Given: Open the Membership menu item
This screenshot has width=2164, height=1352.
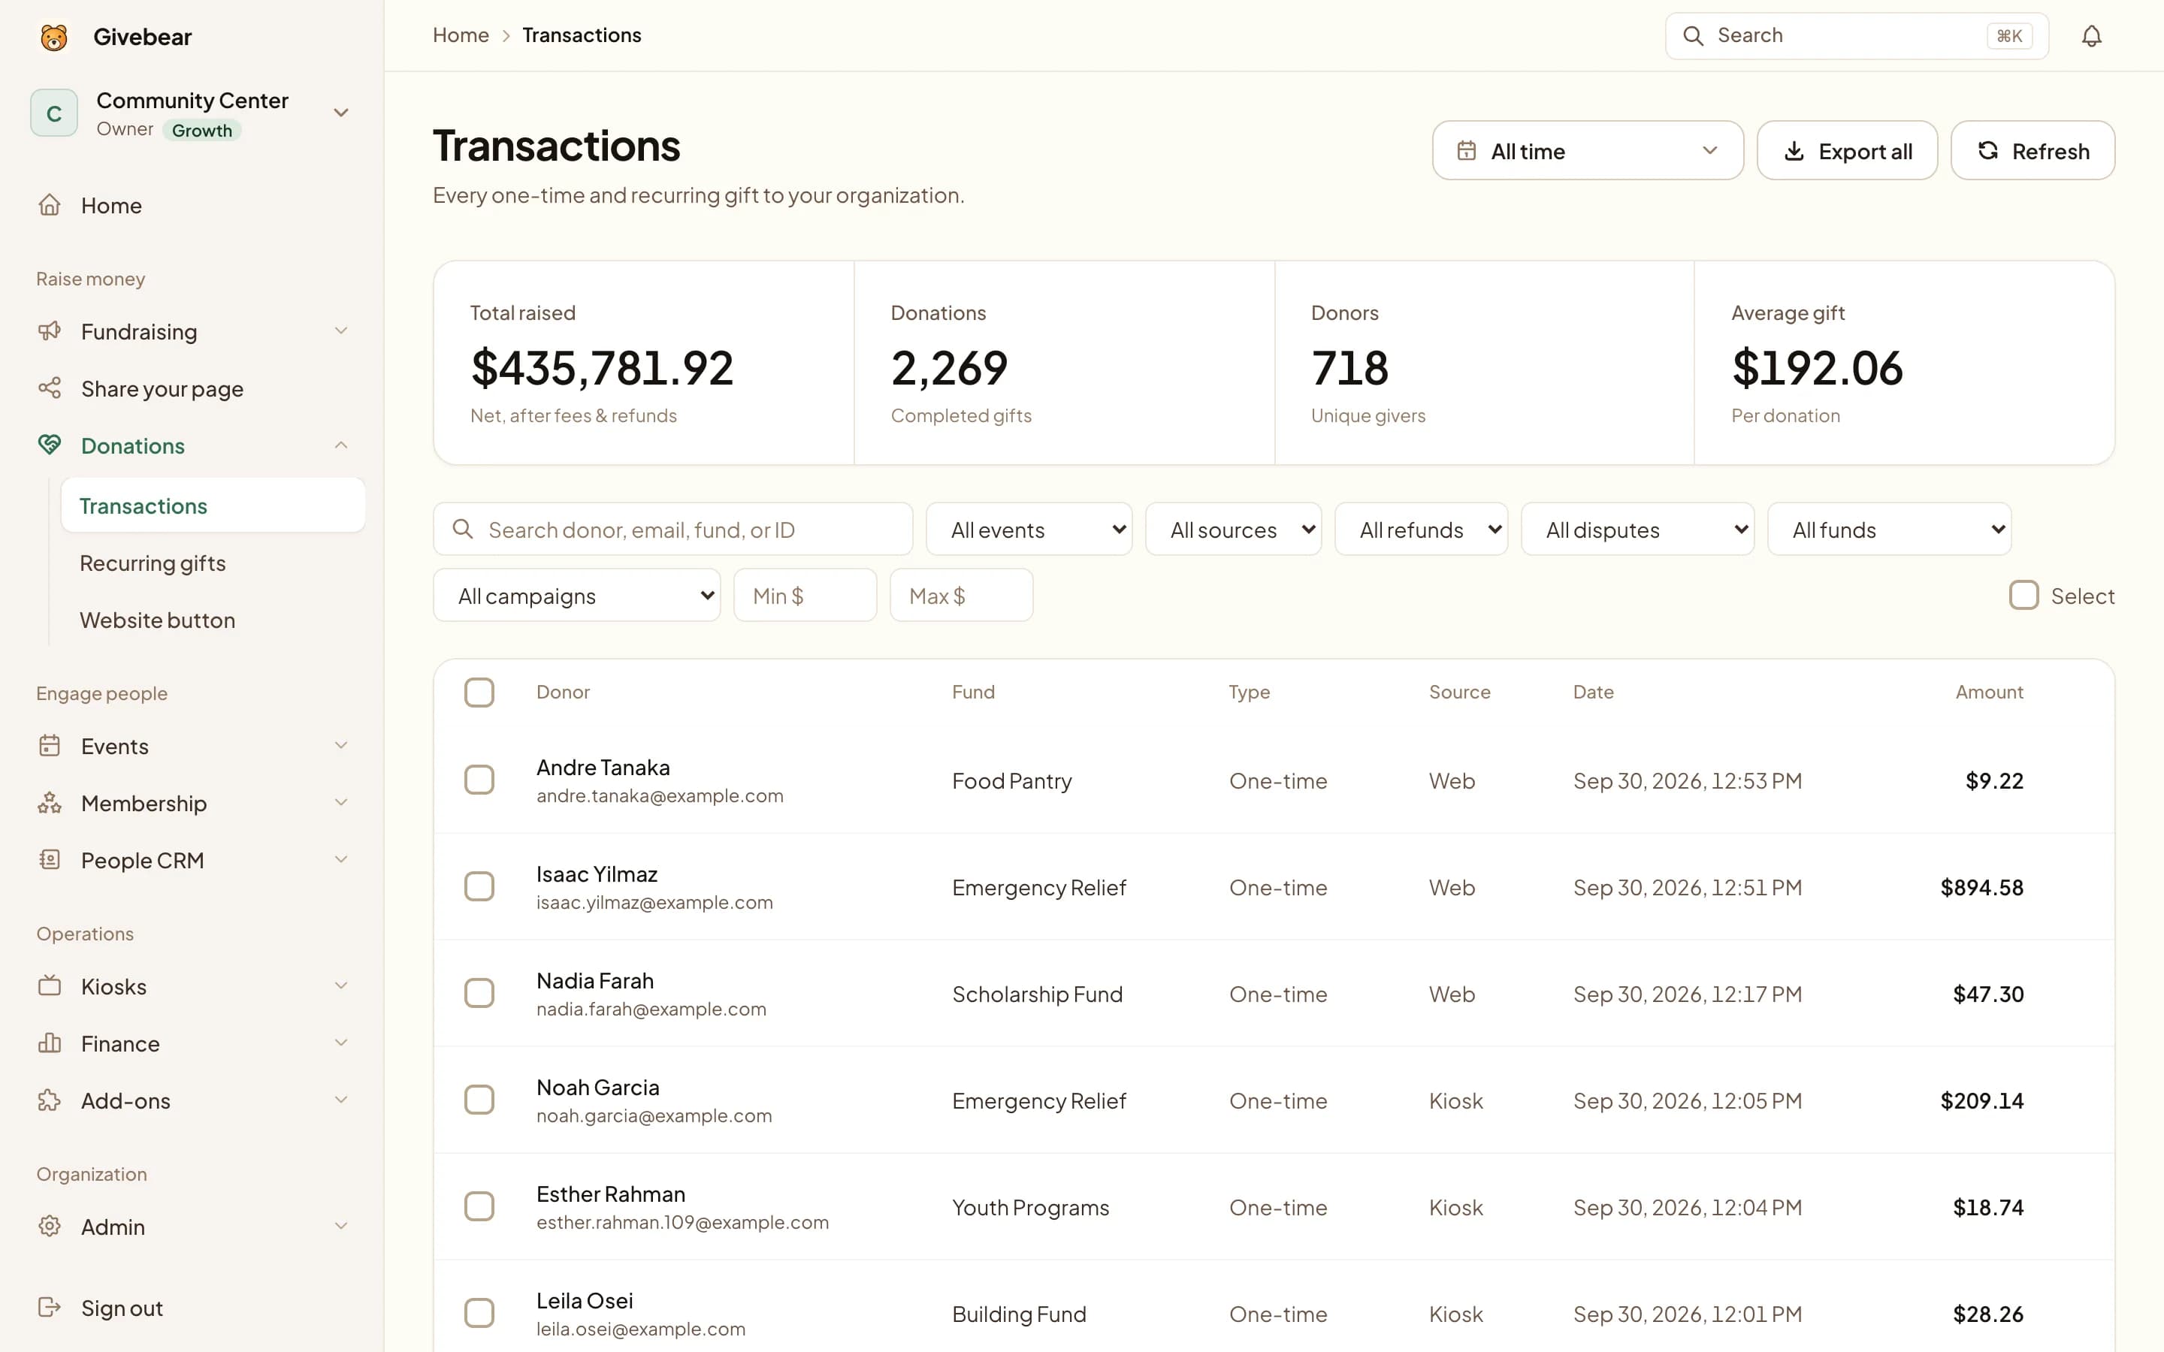Looking at the screenshot, I should pyautogui.click(x=192, y=802).
